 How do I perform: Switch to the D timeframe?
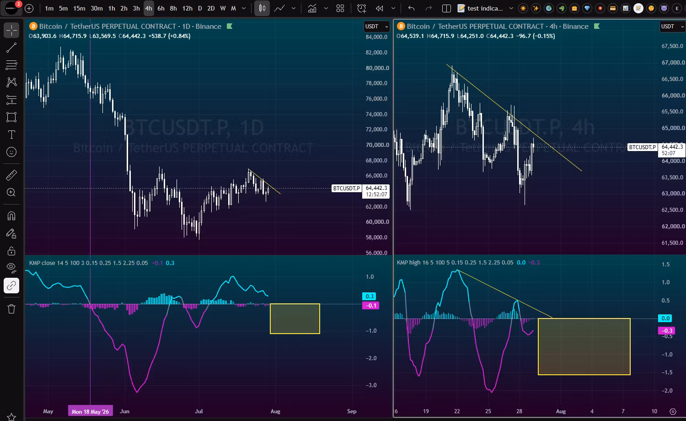200,8
